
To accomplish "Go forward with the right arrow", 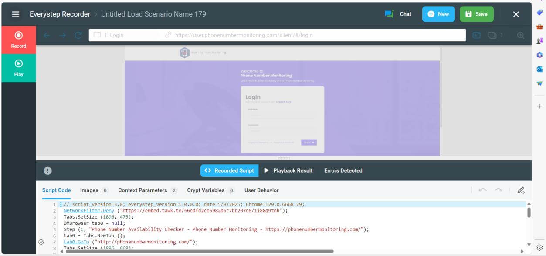I will click(x=62, y=35).
